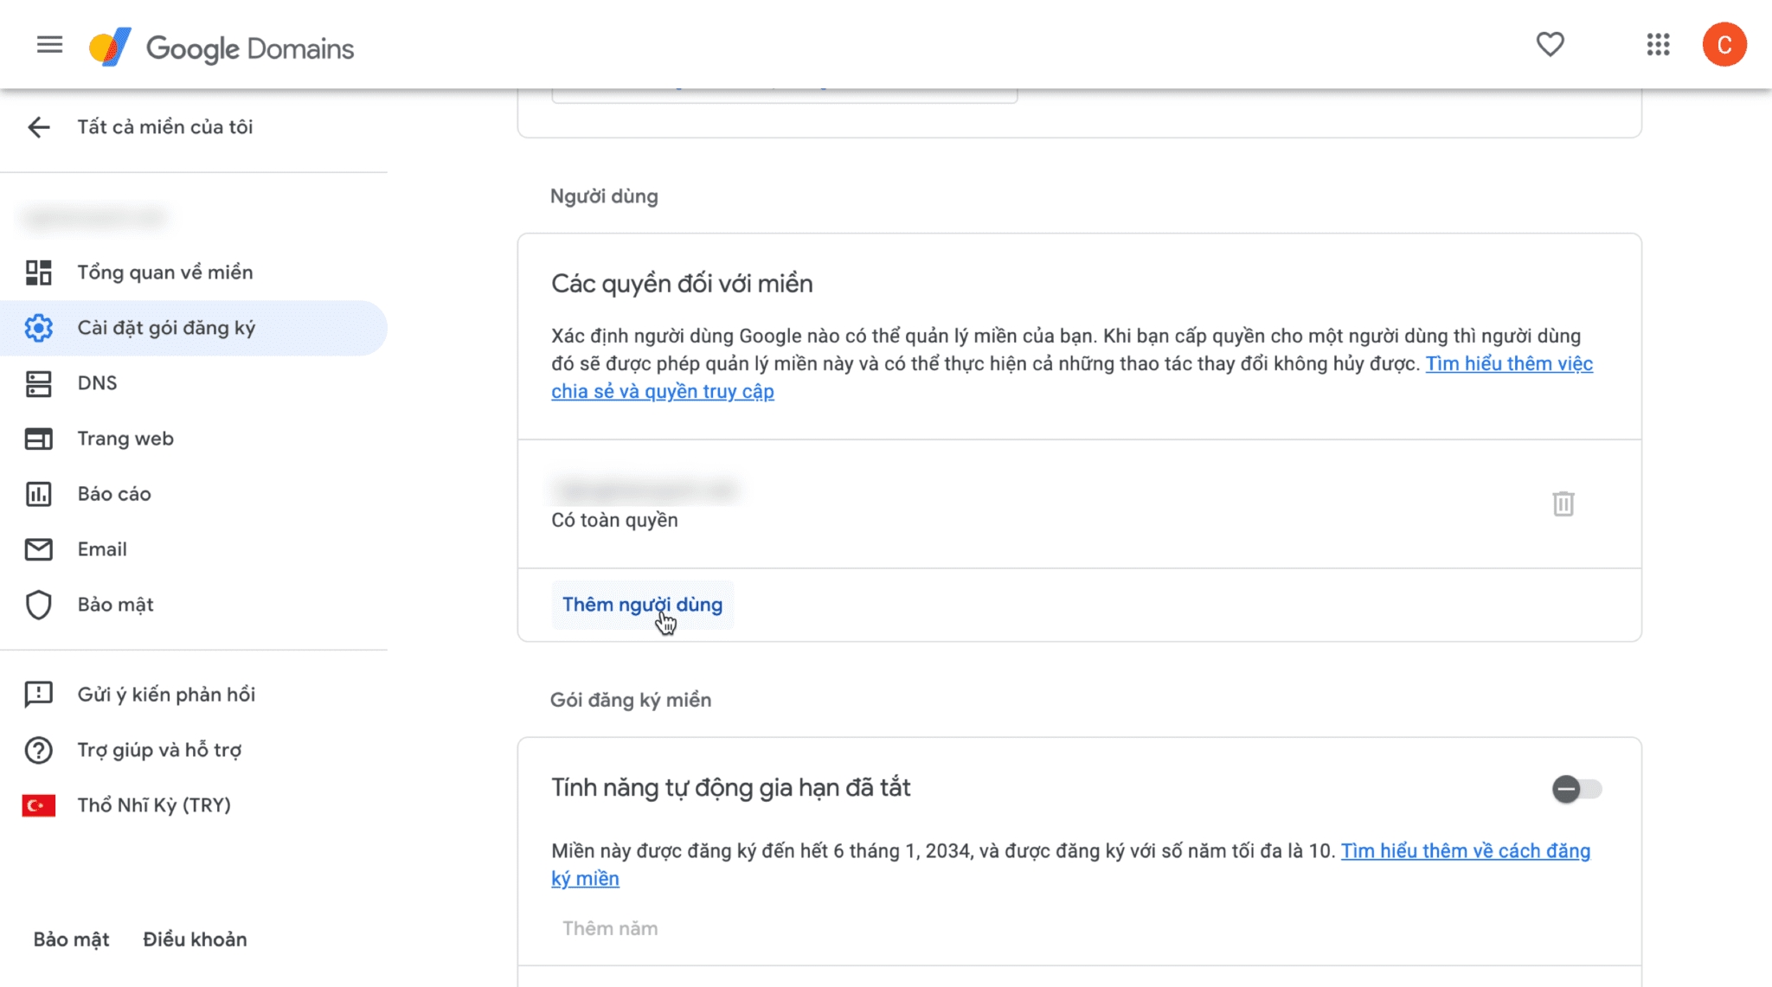Image resolution: width=1772 pixels, height=987 pixels.
Task: Open the Google apps grid
Action: [1658, 45]
